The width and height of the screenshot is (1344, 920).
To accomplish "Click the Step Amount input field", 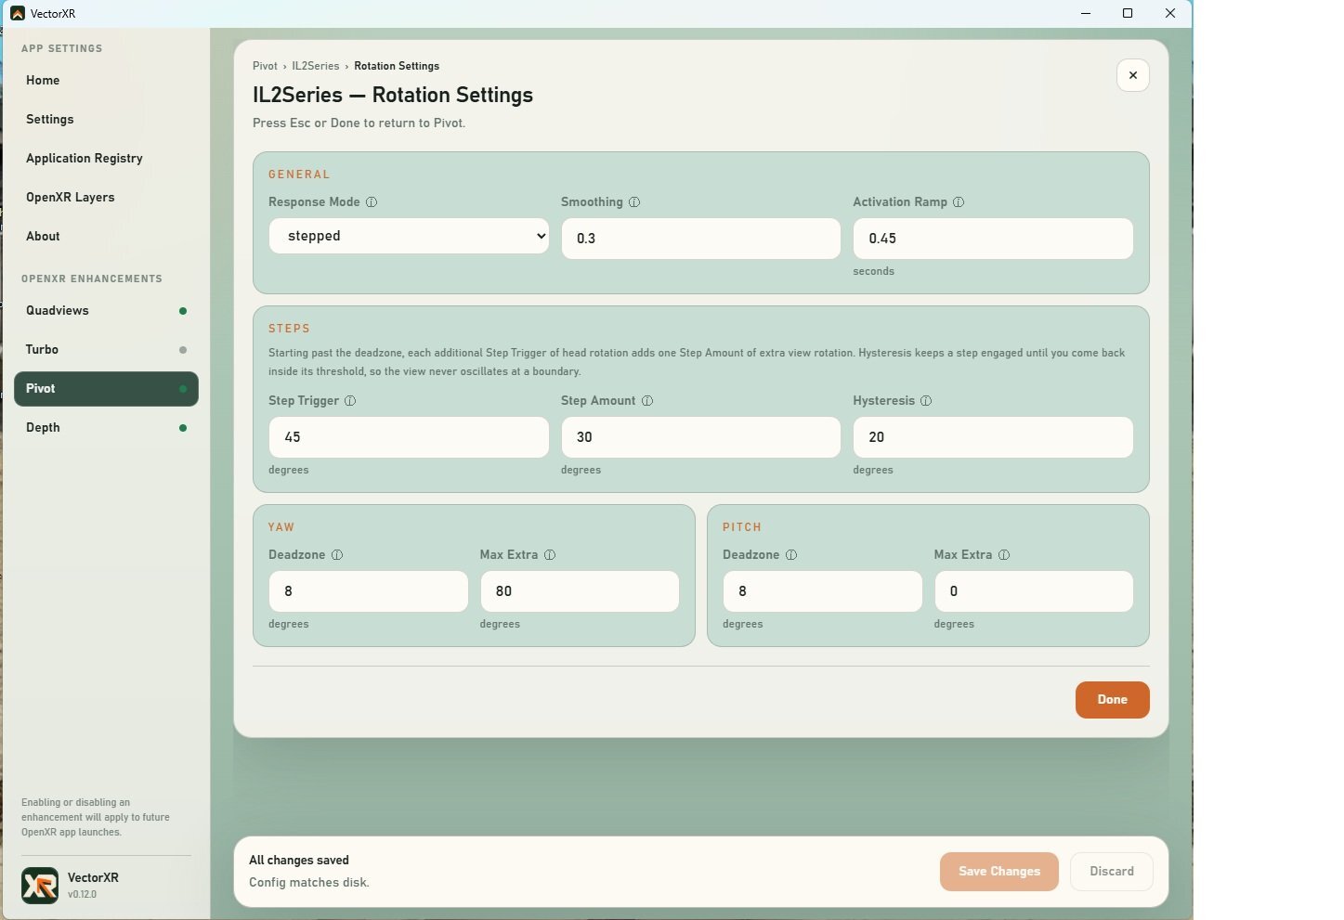I will point(700,437).
